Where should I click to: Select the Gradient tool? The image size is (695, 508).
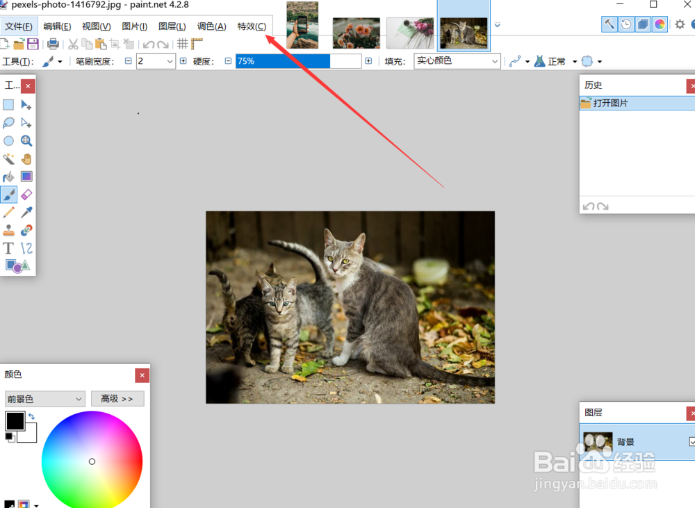coord(26,177)
